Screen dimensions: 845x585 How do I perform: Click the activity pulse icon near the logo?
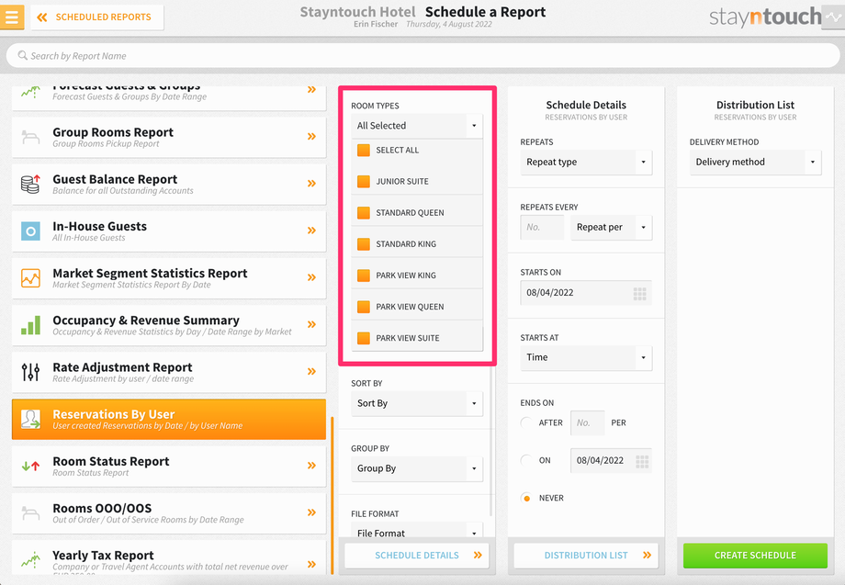tap(833, 17)
